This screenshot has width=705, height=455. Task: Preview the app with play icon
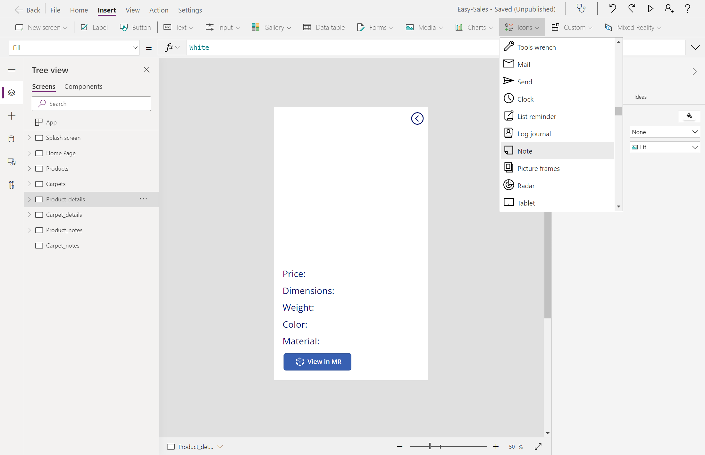(650, 9)
